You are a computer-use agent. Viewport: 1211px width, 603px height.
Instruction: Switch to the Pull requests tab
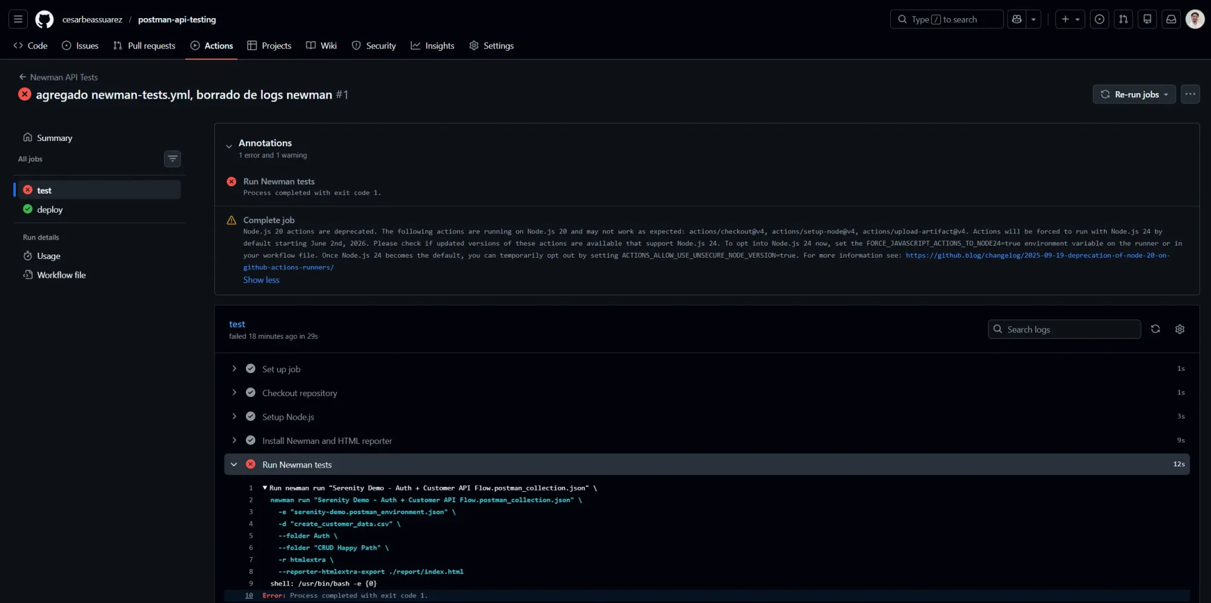pyautogui.click(x=144, y=45)
